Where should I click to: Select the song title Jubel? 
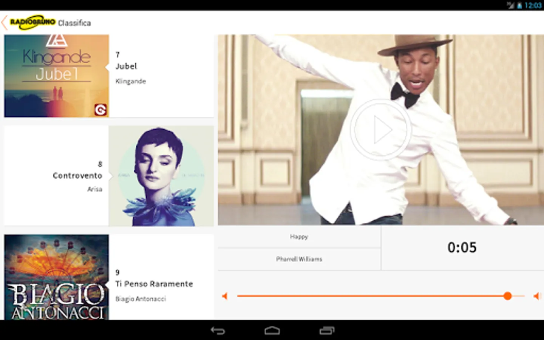click(126, 66)
